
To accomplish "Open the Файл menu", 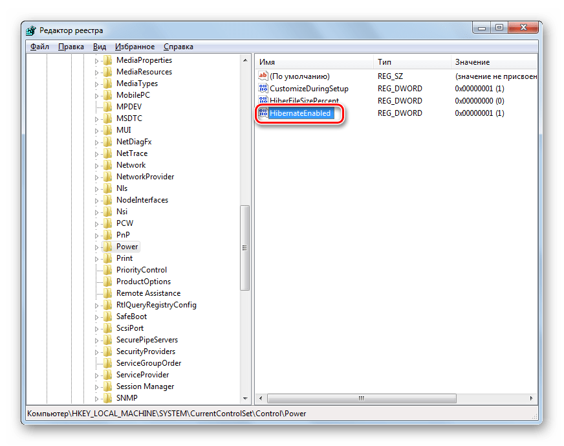I will click(39, 47).
